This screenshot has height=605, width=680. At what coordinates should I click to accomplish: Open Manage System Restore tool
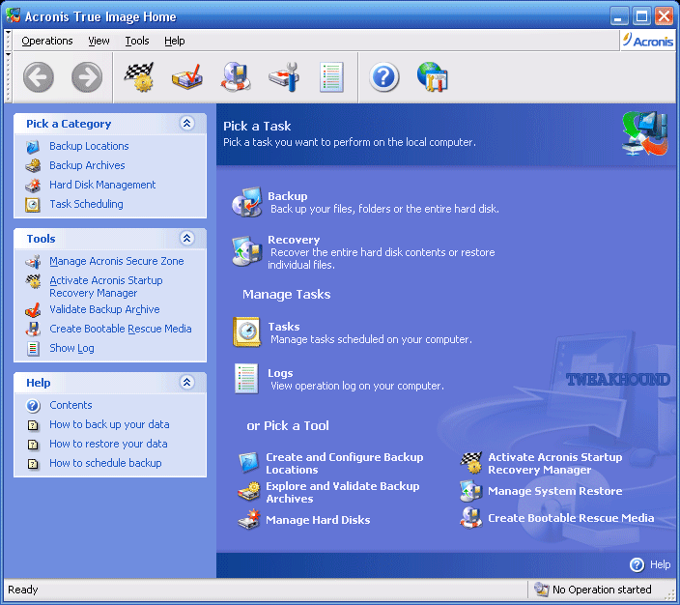555,491
